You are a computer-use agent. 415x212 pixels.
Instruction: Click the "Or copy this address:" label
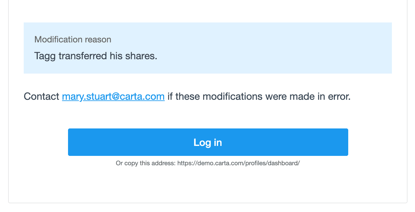[145, 163]
